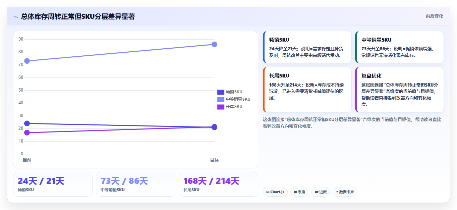The image size is (457, 210).
Task: Select the 中等销量SKU data point at 目标
Action: pyautogui.click(x=215, y=44)
